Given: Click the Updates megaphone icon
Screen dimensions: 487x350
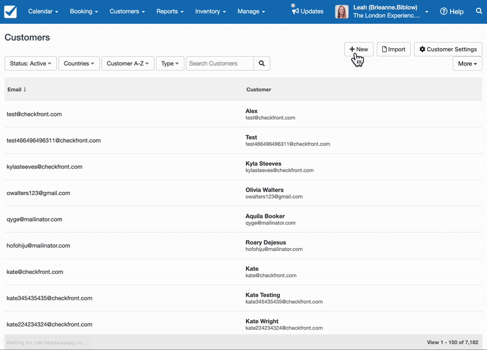Looking at the screenshot, I should [x=296, y=11].
